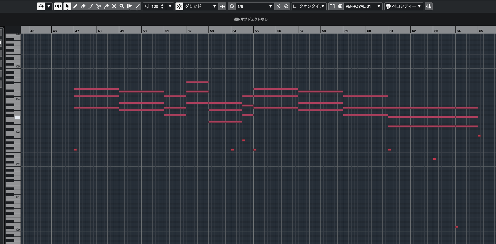Select the Draw pencil tool
The width and height of the screenshot is (496, 244).
click(75, 6)
